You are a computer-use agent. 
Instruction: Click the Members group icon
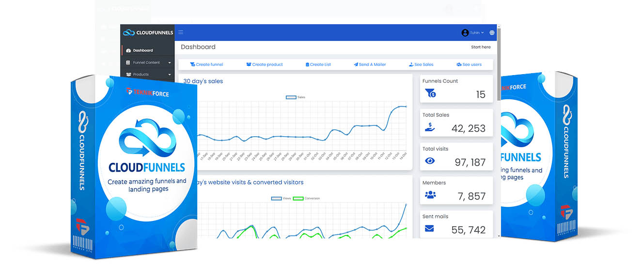coord(430,195)
